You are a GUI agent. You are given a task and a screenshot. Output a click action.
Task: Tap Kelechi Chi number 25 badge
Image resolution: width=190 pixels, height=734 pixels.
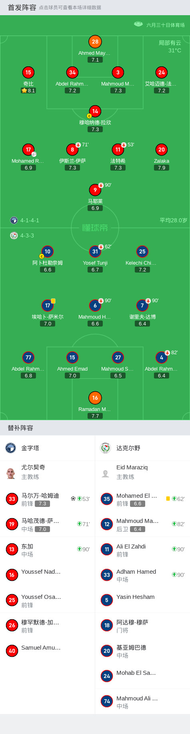142,251
